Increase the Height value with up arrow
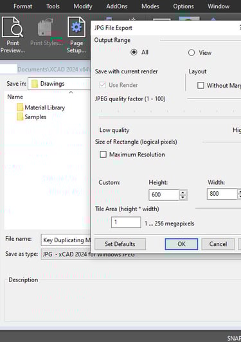The width and height of the screenshot is (241, 342). pyautogui.click(x=183, y=193)
